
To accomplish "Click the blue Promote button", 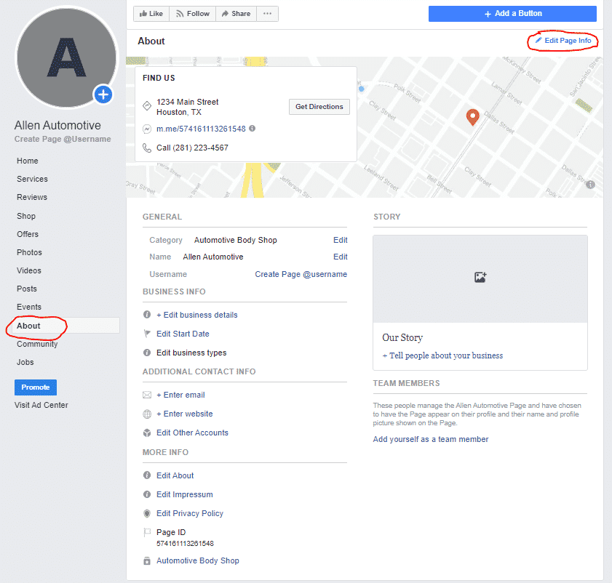I will 36,387.
